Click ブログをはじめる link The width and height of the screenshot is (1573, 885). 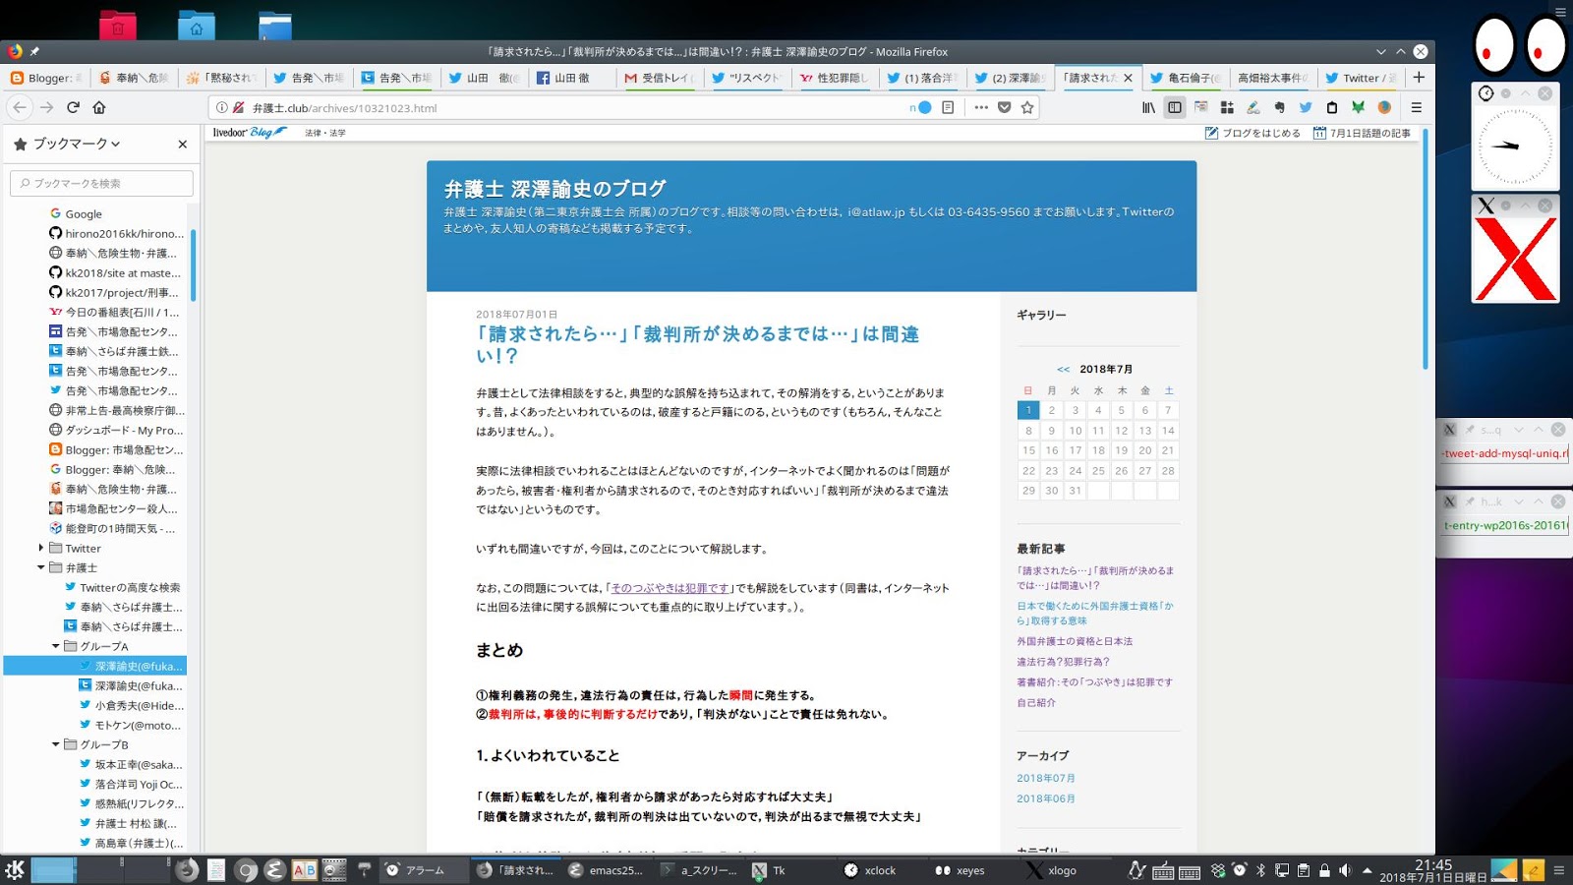pyautogui.click(x=1253, y=133)
